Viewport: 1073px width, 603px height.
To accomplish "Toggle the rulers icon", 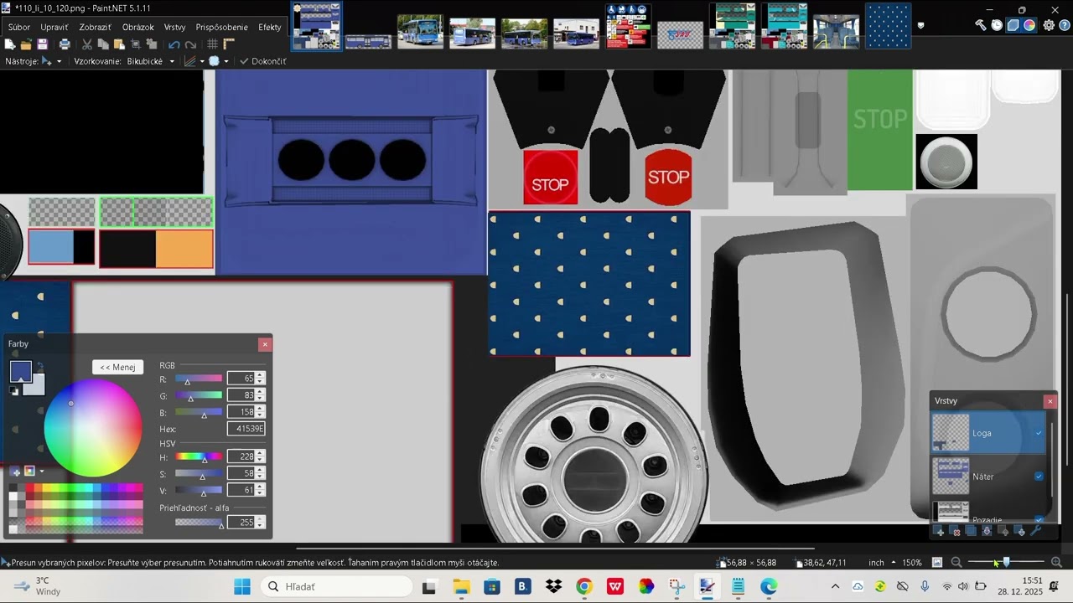I will [x=229, y=44].
